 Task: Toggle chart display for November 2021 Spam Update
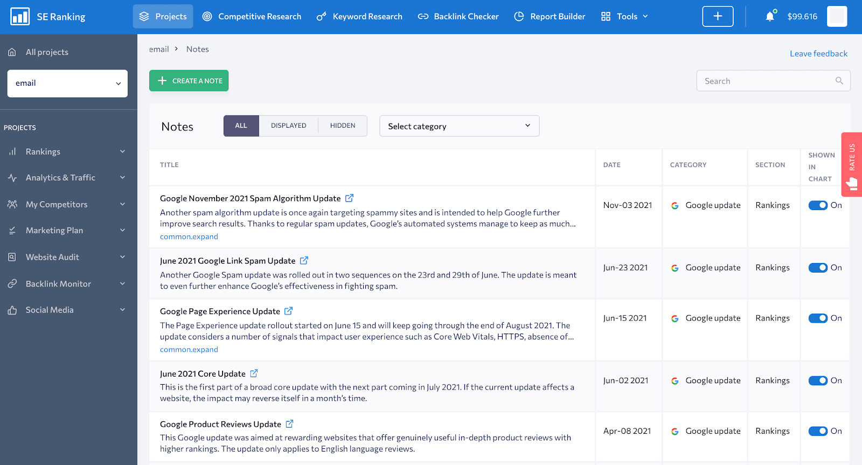click(818, 205)
